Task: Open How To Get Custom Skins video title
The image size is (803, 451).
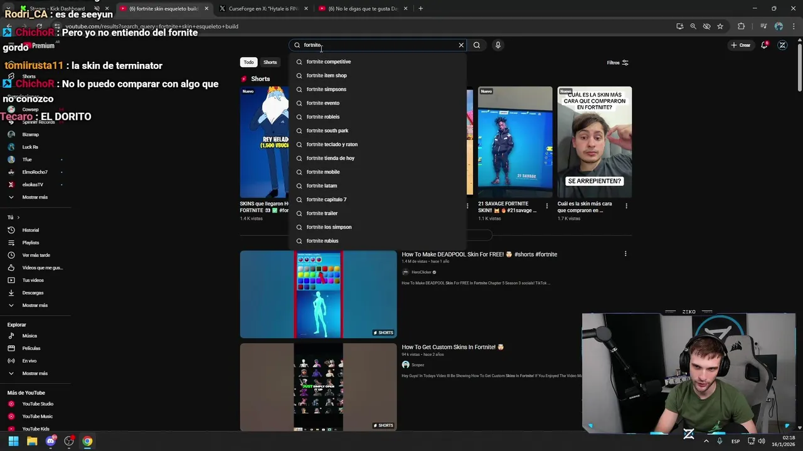Action: 453,347
